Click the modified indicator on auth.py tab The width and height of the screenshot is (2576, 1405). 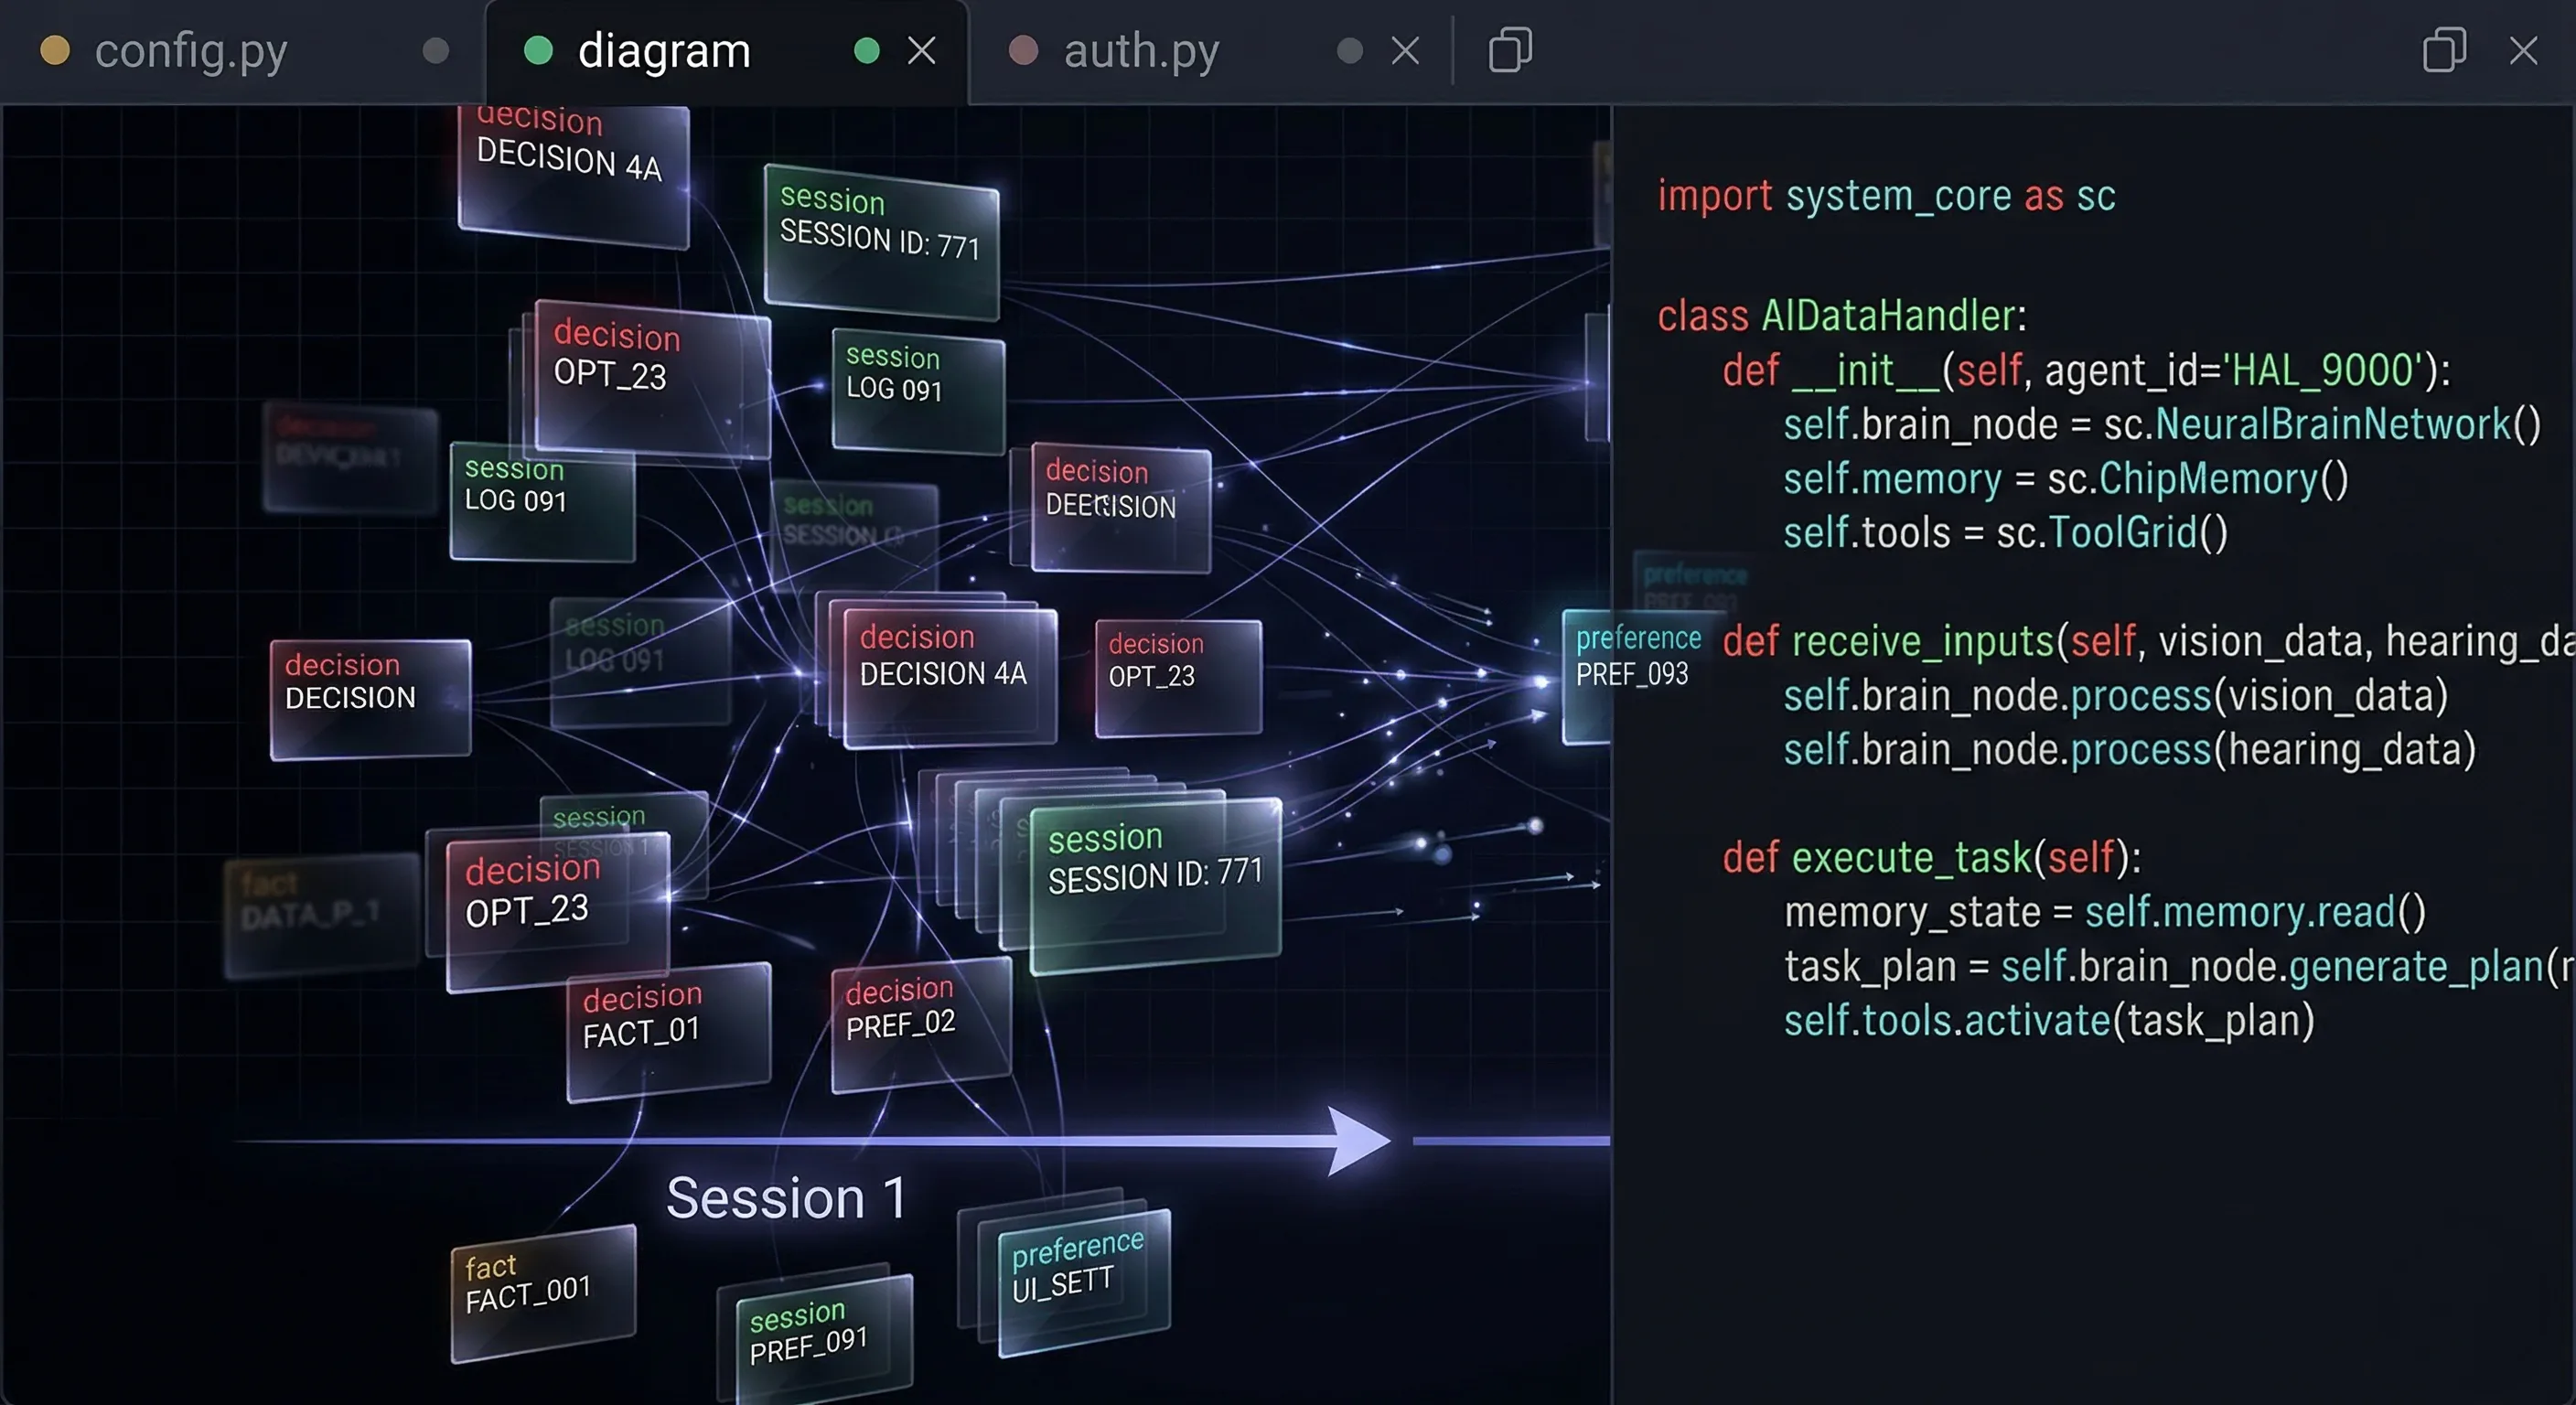pyautogui.click(x=1352, y=49)
